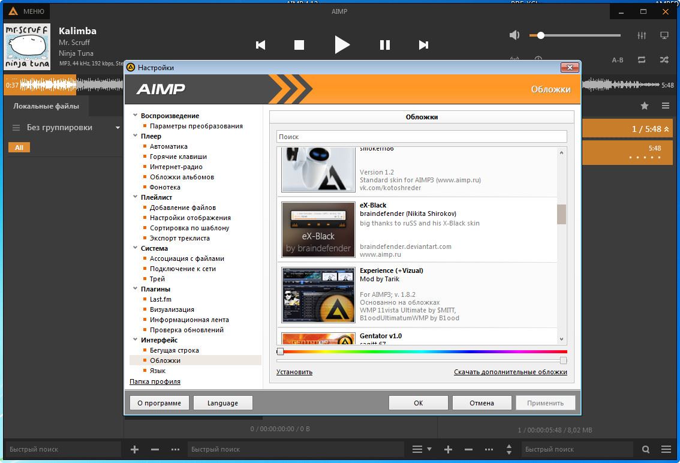This screenshot has width=680, height=463.
Task: Open Интернет-радио settings page
Action: click(176, 167)
